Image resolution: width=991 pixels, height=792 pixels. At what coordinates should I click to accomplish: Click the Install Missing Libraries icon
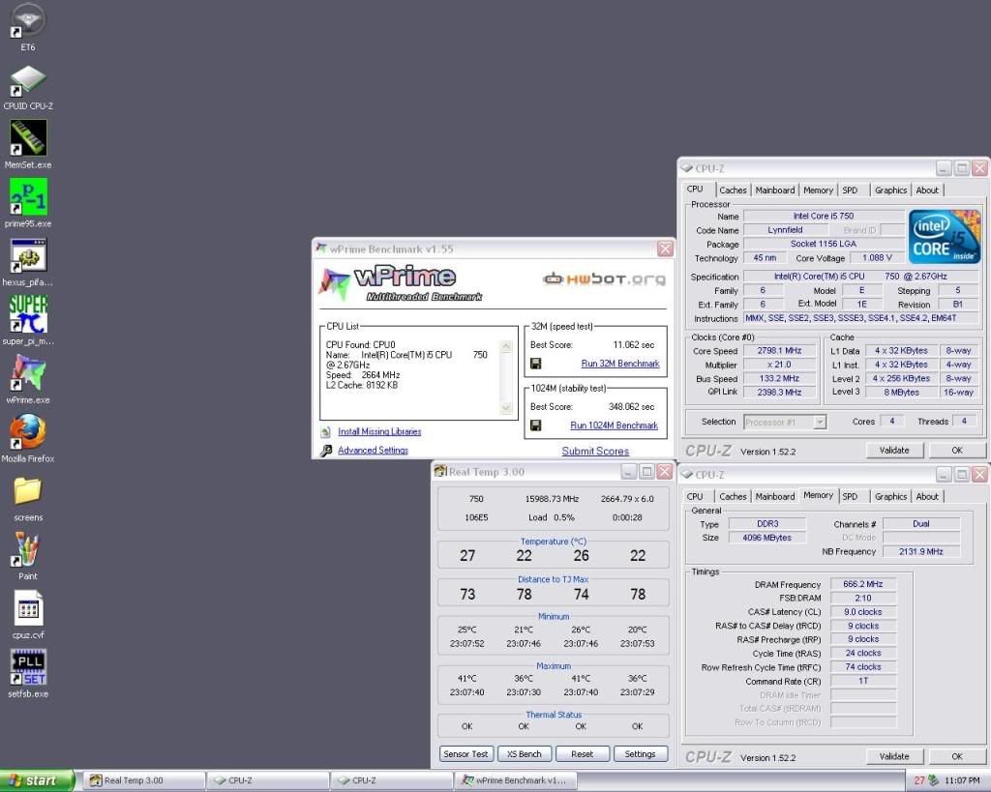(325, 432)
